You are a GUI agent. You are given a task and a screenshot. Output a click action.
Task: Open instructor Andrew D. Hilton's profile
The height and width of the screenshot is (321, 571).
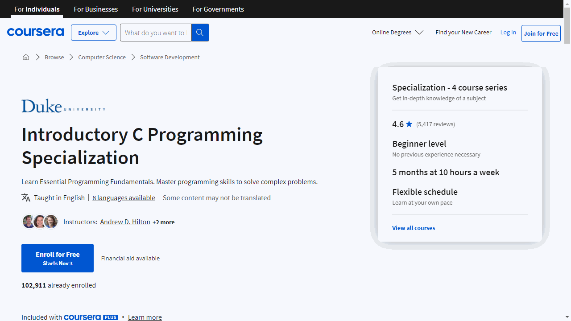(125, 222)
